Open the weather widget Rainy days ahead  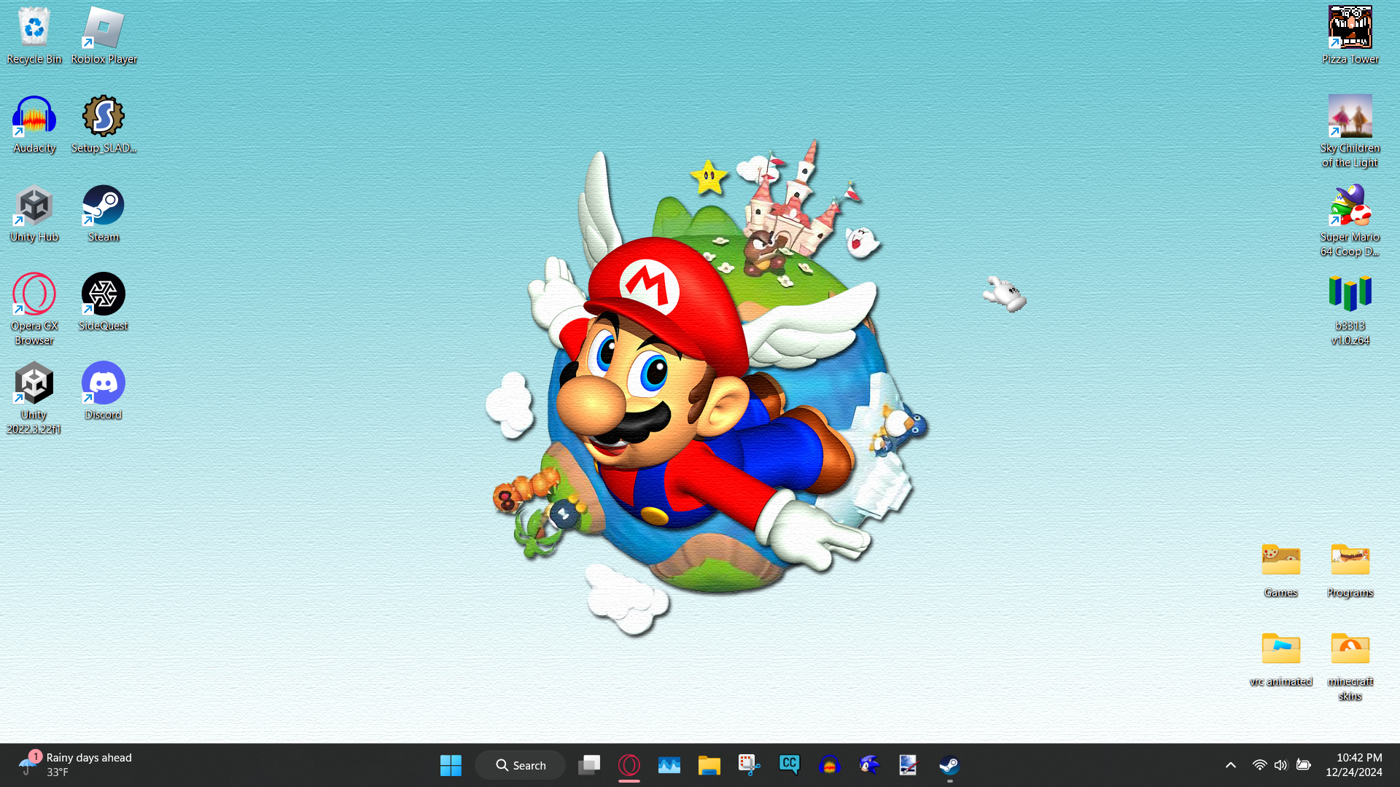pyautogui.click(x=75, y=765)
